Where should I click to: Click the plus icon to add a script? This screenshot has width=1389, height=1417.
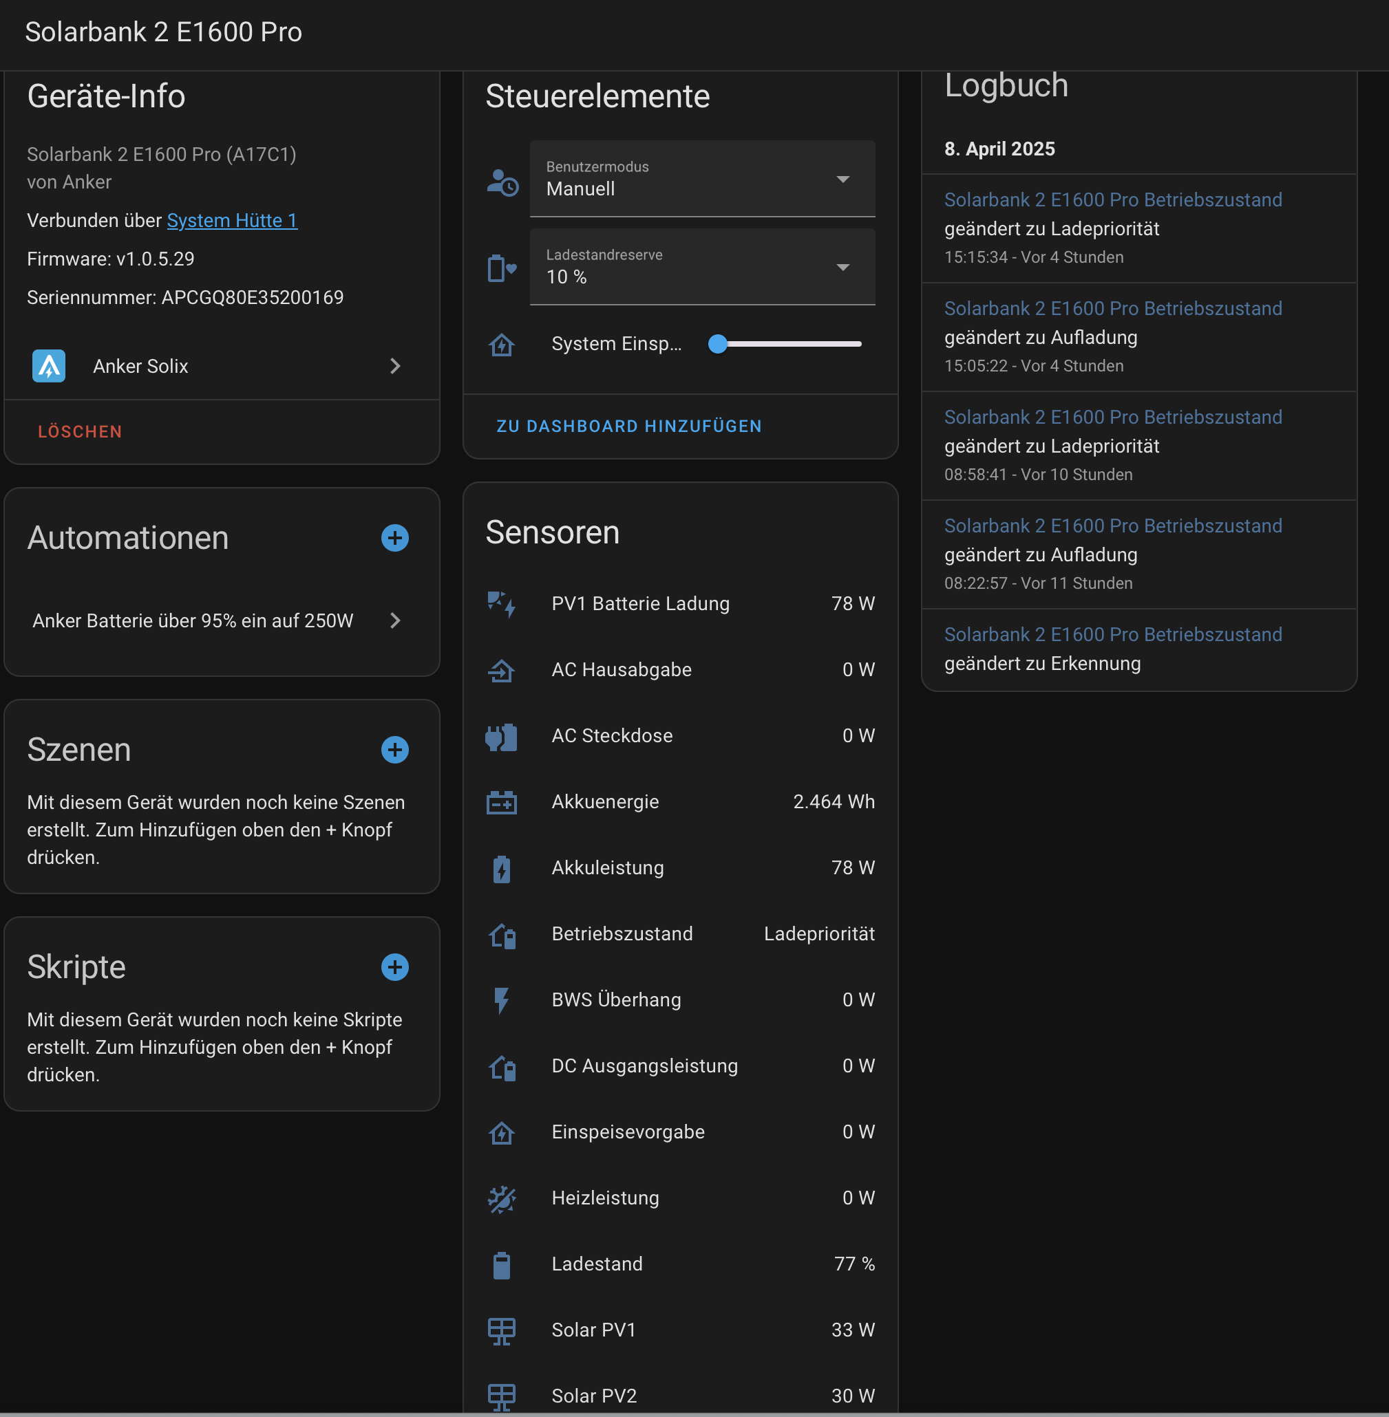tap(394, 967)
